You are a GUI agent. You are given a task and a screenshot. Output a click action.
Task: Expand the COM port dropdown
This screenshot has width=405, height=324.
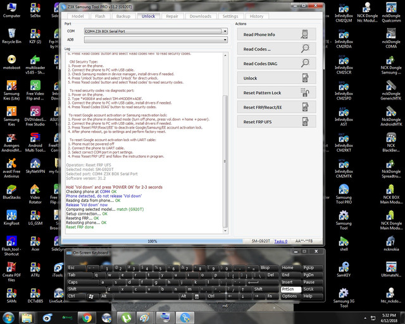click(225, 31)
